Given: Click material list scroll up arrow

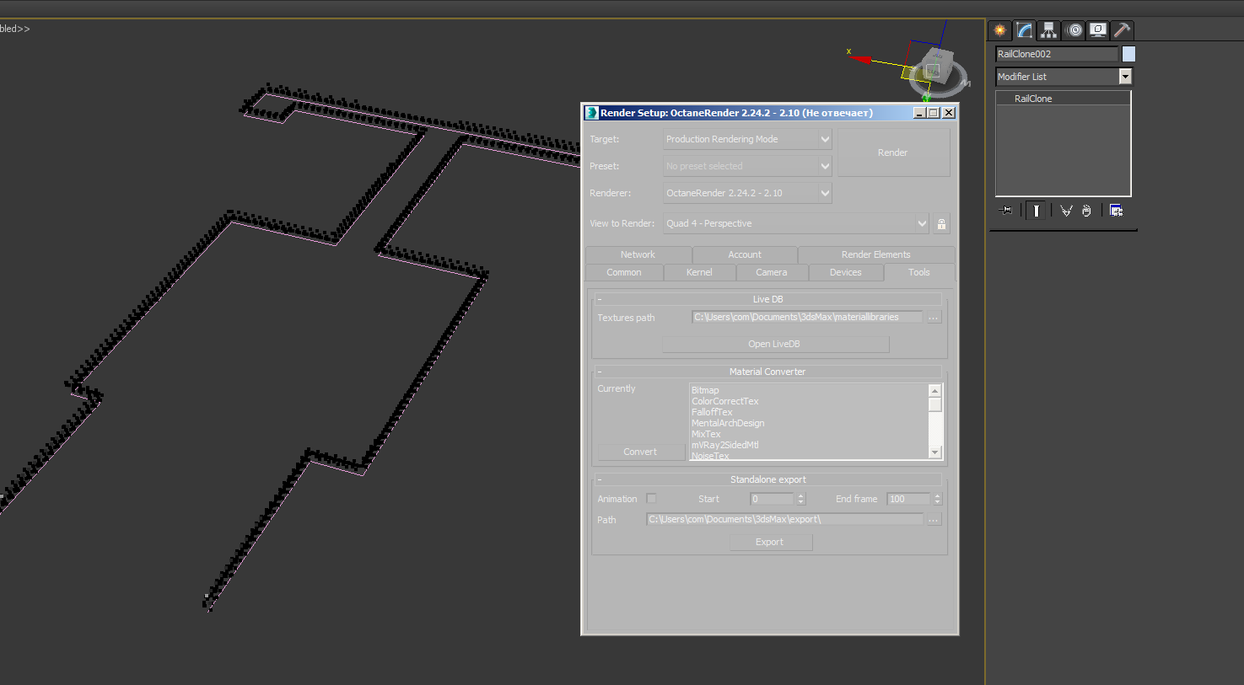Looking at the screenshot, I should pyautogui.click(x=934, y=390).
